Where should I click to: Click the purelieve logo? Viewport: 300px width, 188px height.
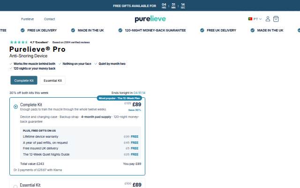150,19
